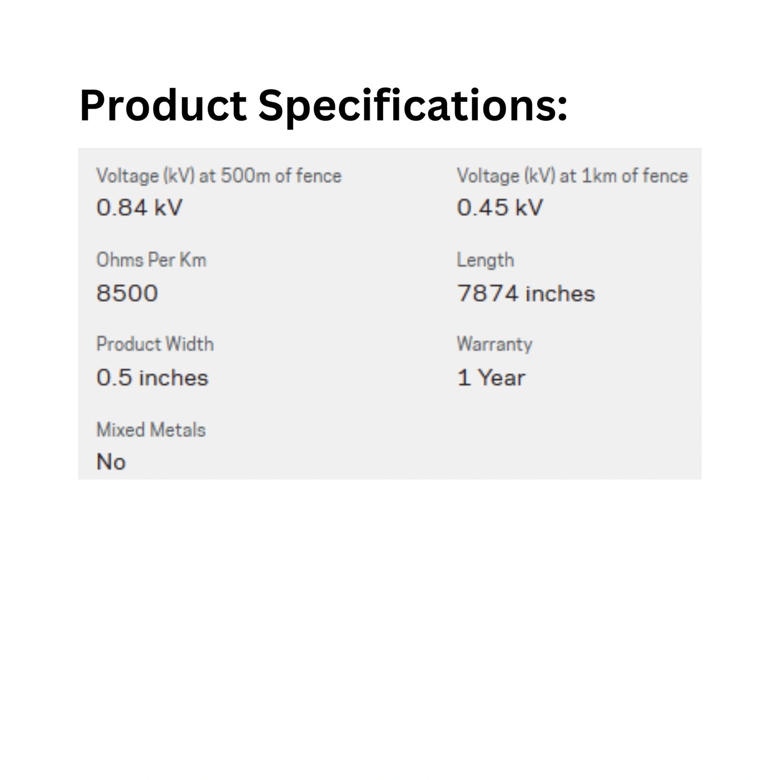Click the word "Product" in the heading

point(163,106)
